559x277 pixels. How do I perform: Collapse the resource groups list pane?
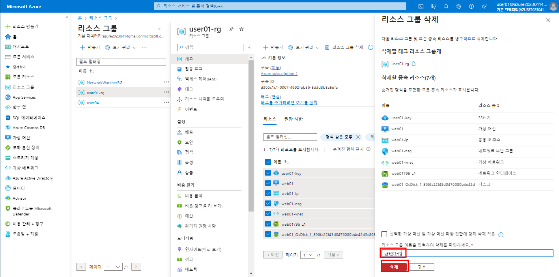coord(159,29)
